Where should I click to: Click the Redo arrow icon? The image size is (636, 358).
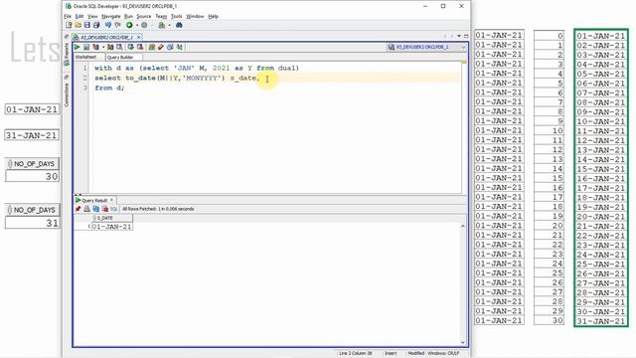pos(117,25)
